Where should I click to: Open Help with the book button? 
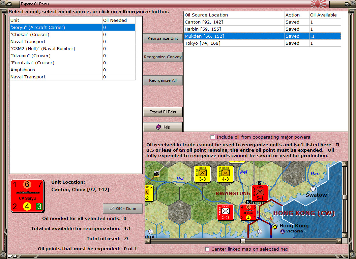click(x=163, y=127)
